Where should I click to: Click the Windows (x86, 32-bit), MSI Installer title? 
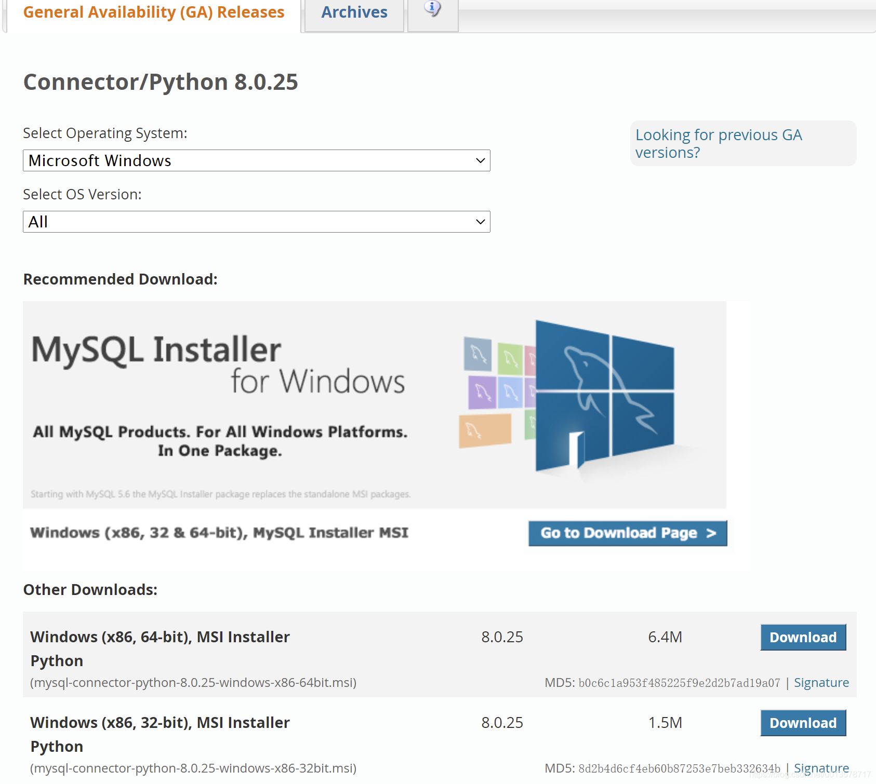160,734
